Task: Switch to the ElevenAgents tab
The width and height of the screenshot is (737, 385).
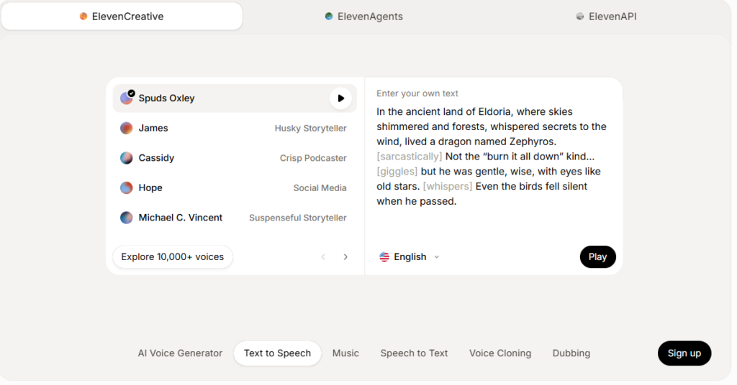Action: (363, 17)
